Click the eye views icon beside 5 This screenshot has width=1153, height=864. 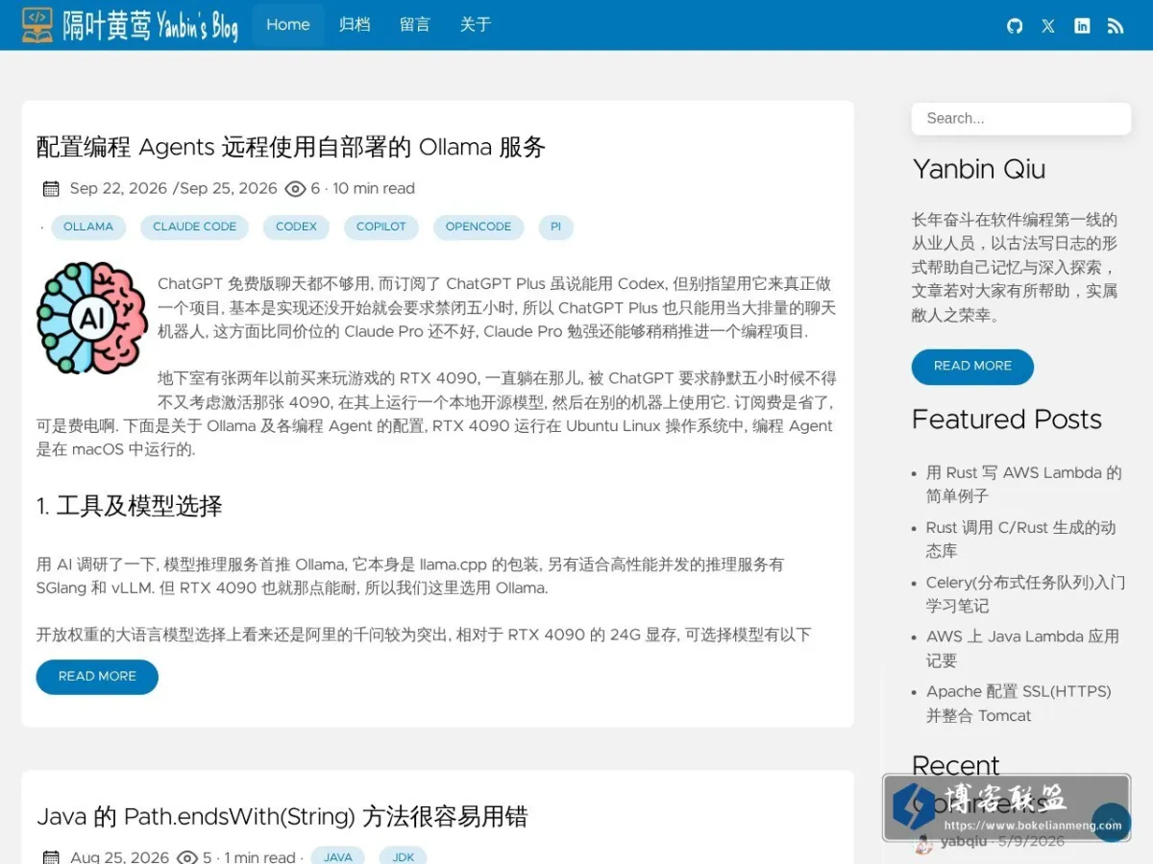(x=188, y=857)
